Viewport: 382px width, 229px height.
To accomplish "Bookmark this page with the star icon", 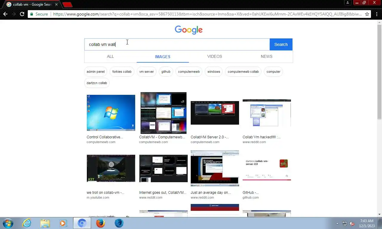I will (367, 14).
